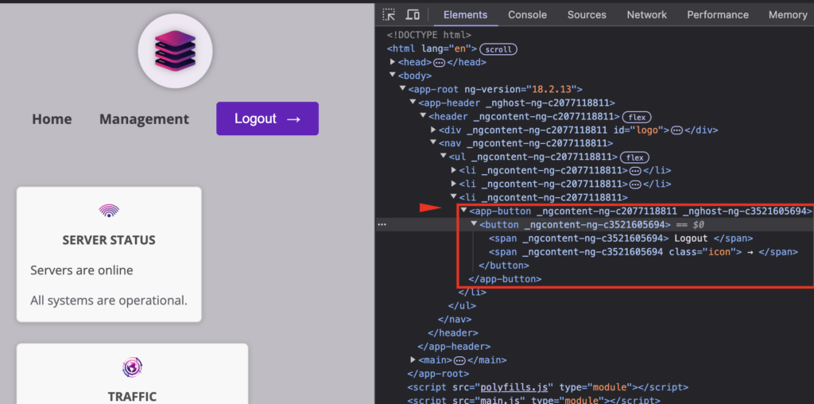Click the Home navigation link

click(x=52, y=119)
